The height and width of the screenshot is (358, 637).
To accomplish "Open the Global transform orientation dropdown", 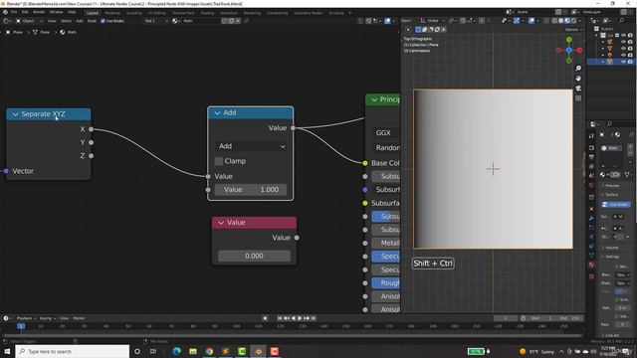I will point(433,21).
